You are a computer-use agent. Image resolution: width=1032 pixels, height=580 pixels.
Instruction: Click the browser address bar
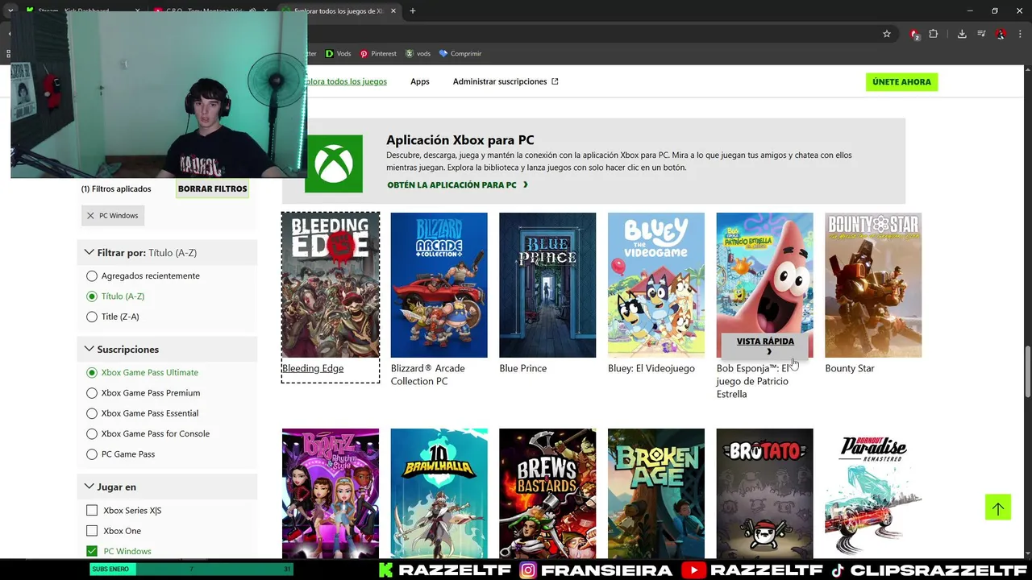tap(593, 34)
